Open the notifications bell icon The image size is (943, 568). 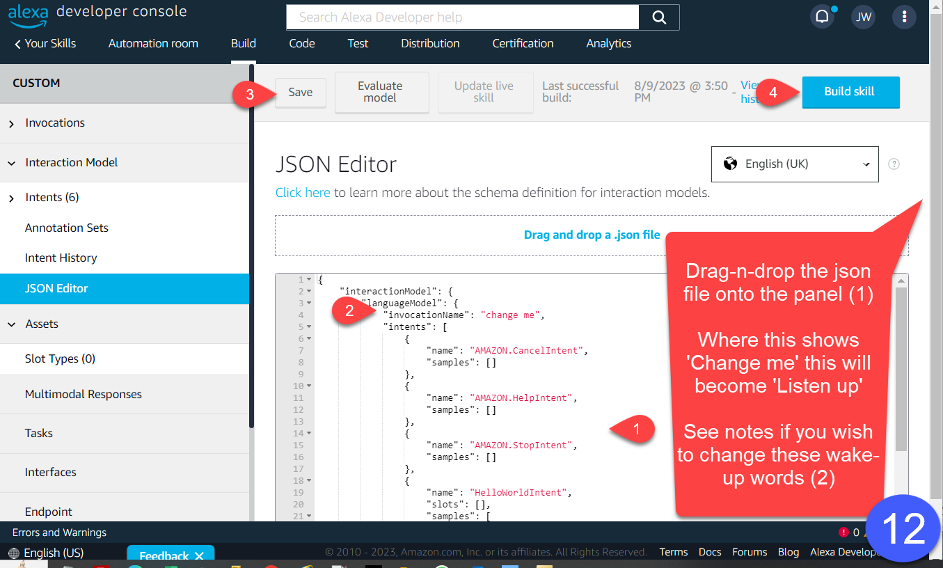click(x=822, y=17)
